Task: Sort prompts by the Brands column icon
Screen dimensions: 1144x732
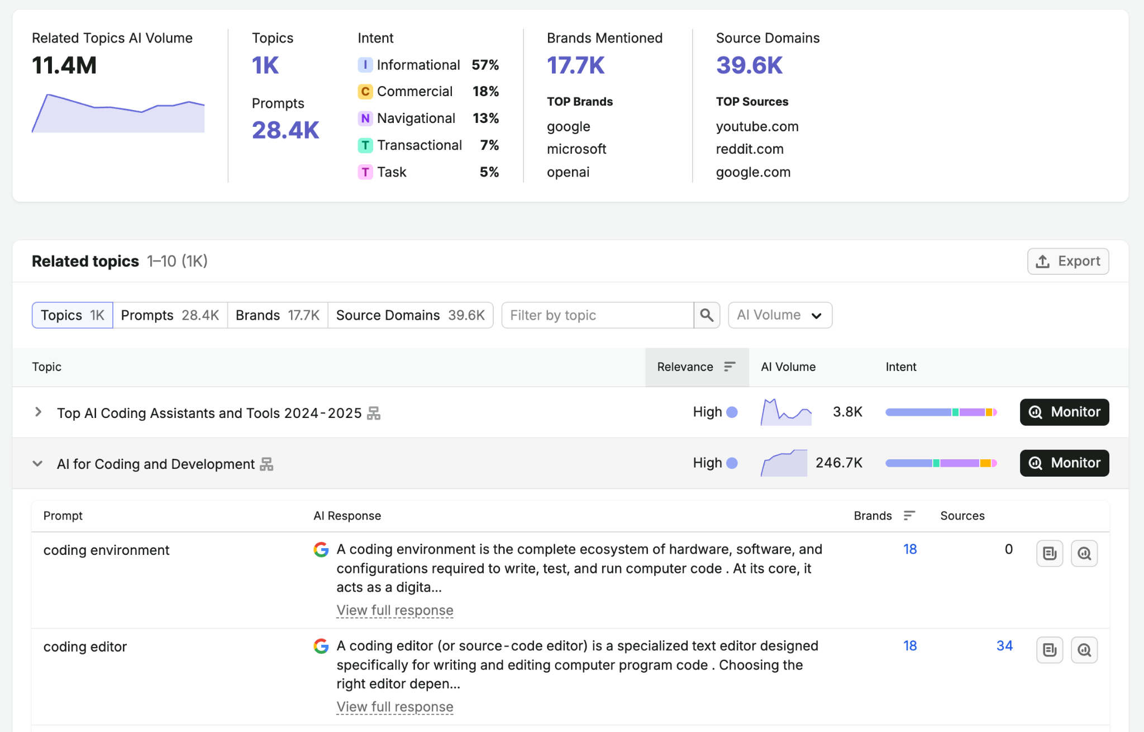Action: click(x=909, y=515)
